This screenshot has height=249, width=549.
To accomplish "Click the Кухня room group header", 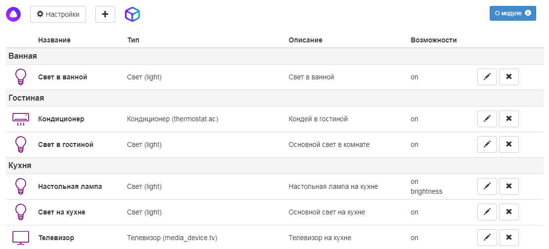I will [20, 166].
